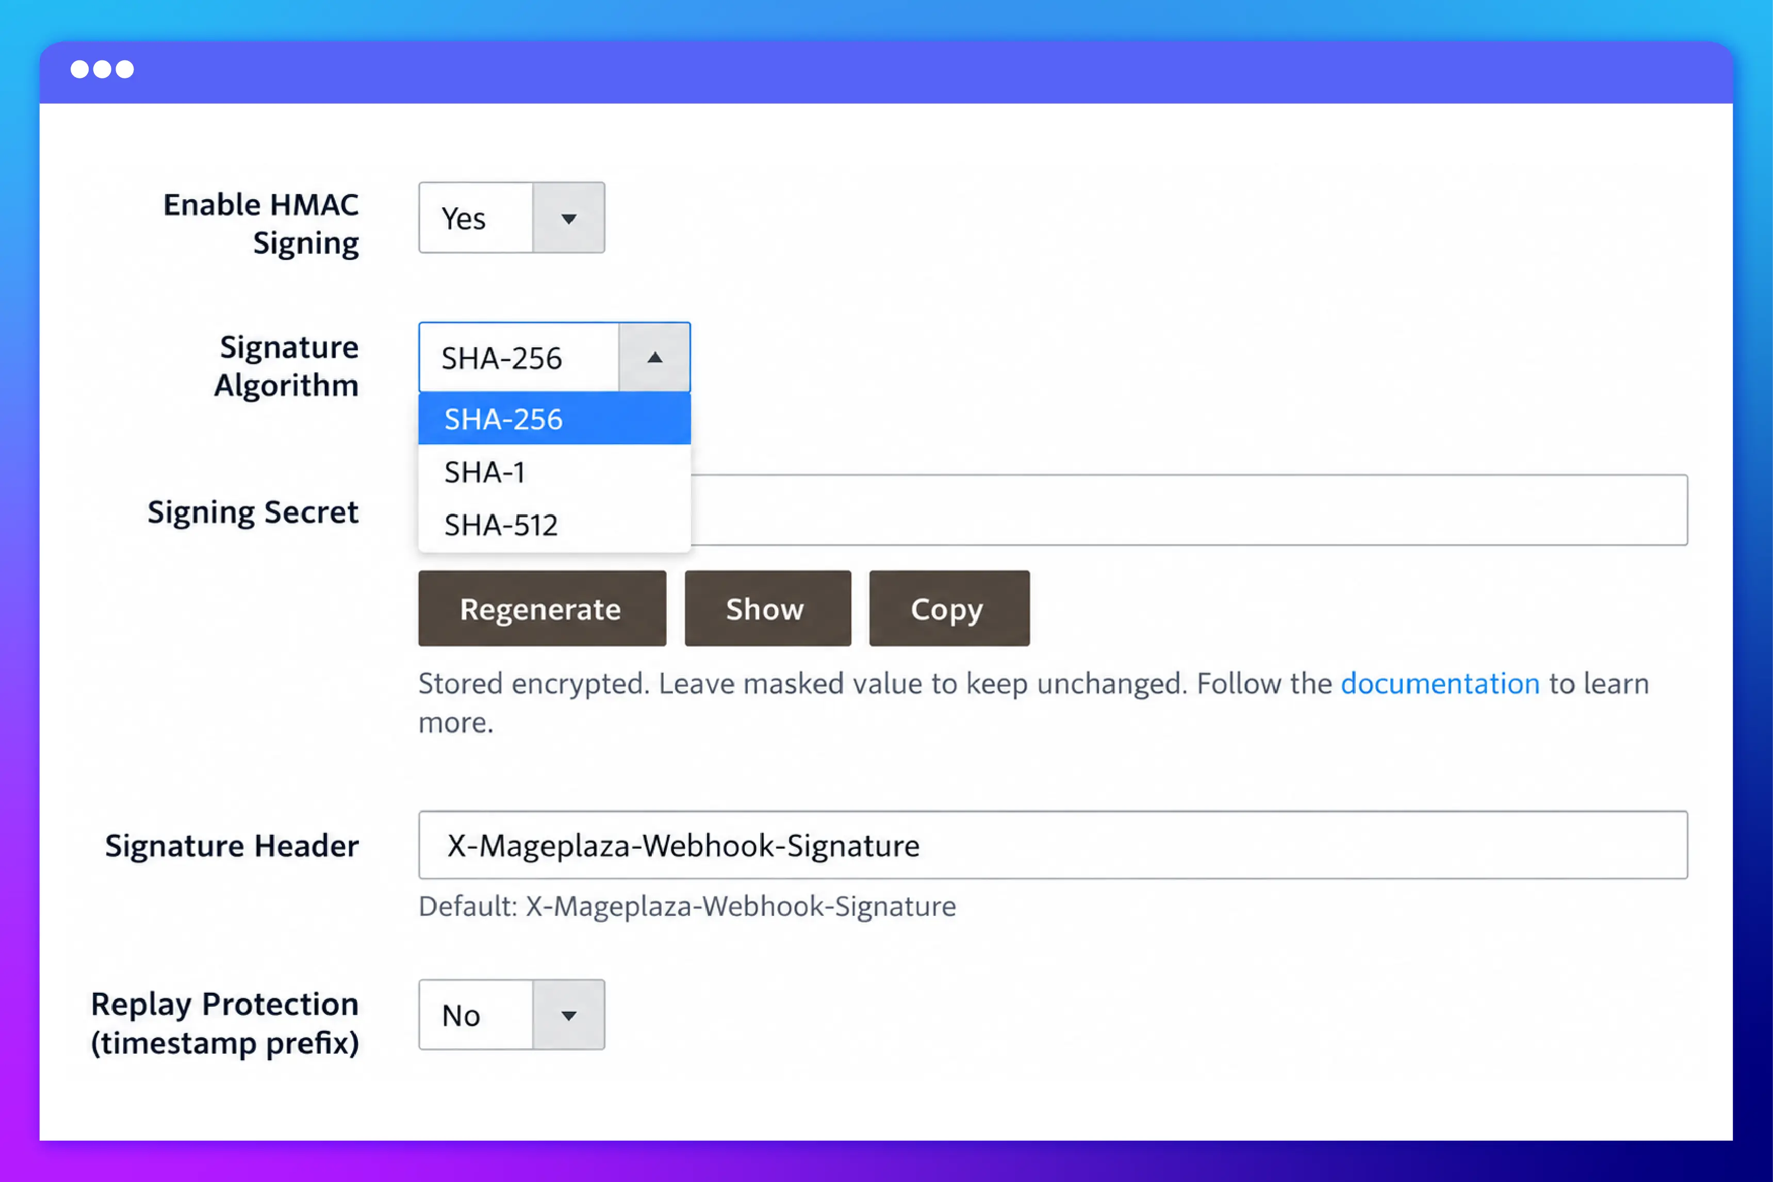Click the Enable HMAC Signing label
This screenshot has width=1773, height=1182.
[x=261, y=224]
